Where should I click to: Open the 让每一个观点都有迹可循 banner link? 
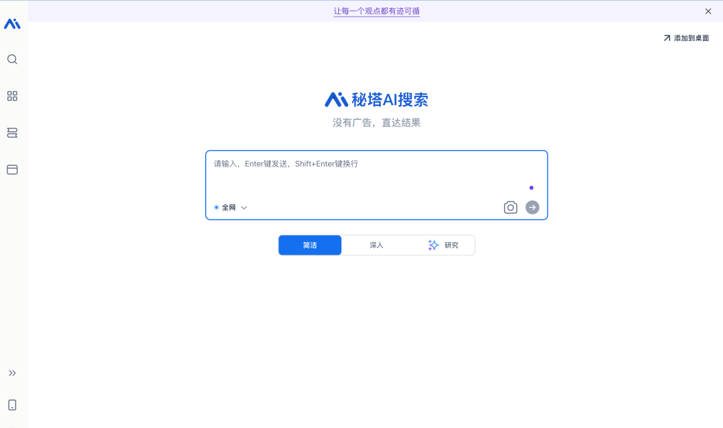coord(377,11)
